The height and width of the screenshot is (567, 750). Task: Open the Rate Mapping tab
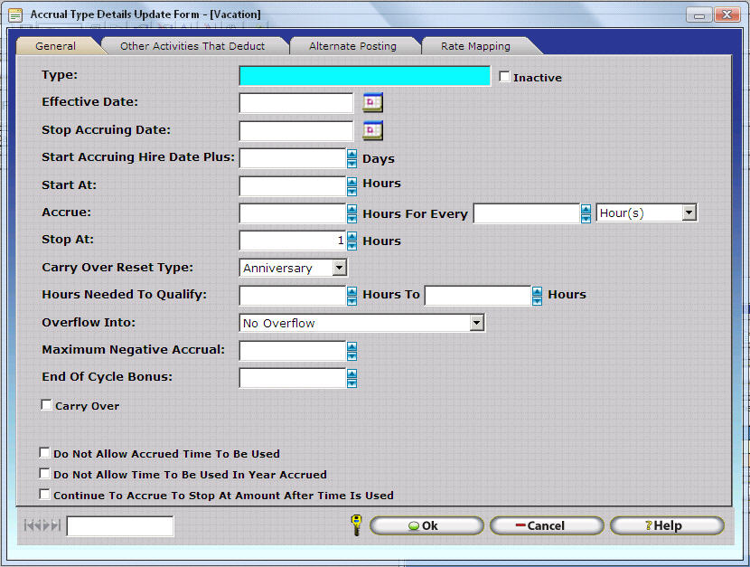click(475, 46)
